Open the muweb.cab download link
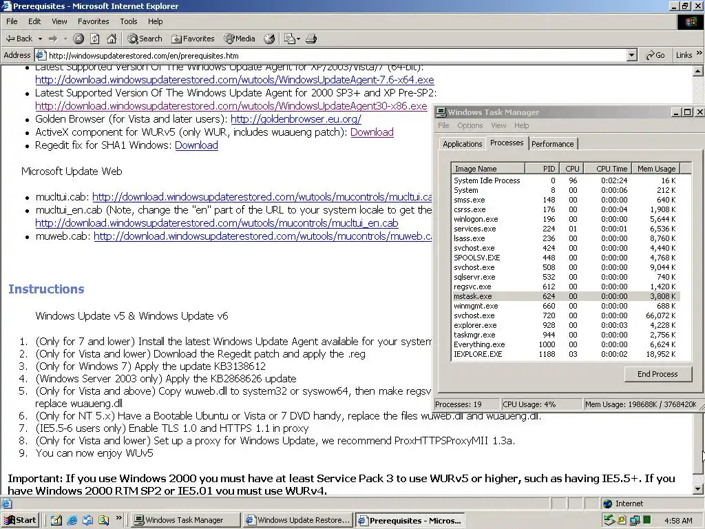Viewport: 705px width, 529px height. point(262,236)
